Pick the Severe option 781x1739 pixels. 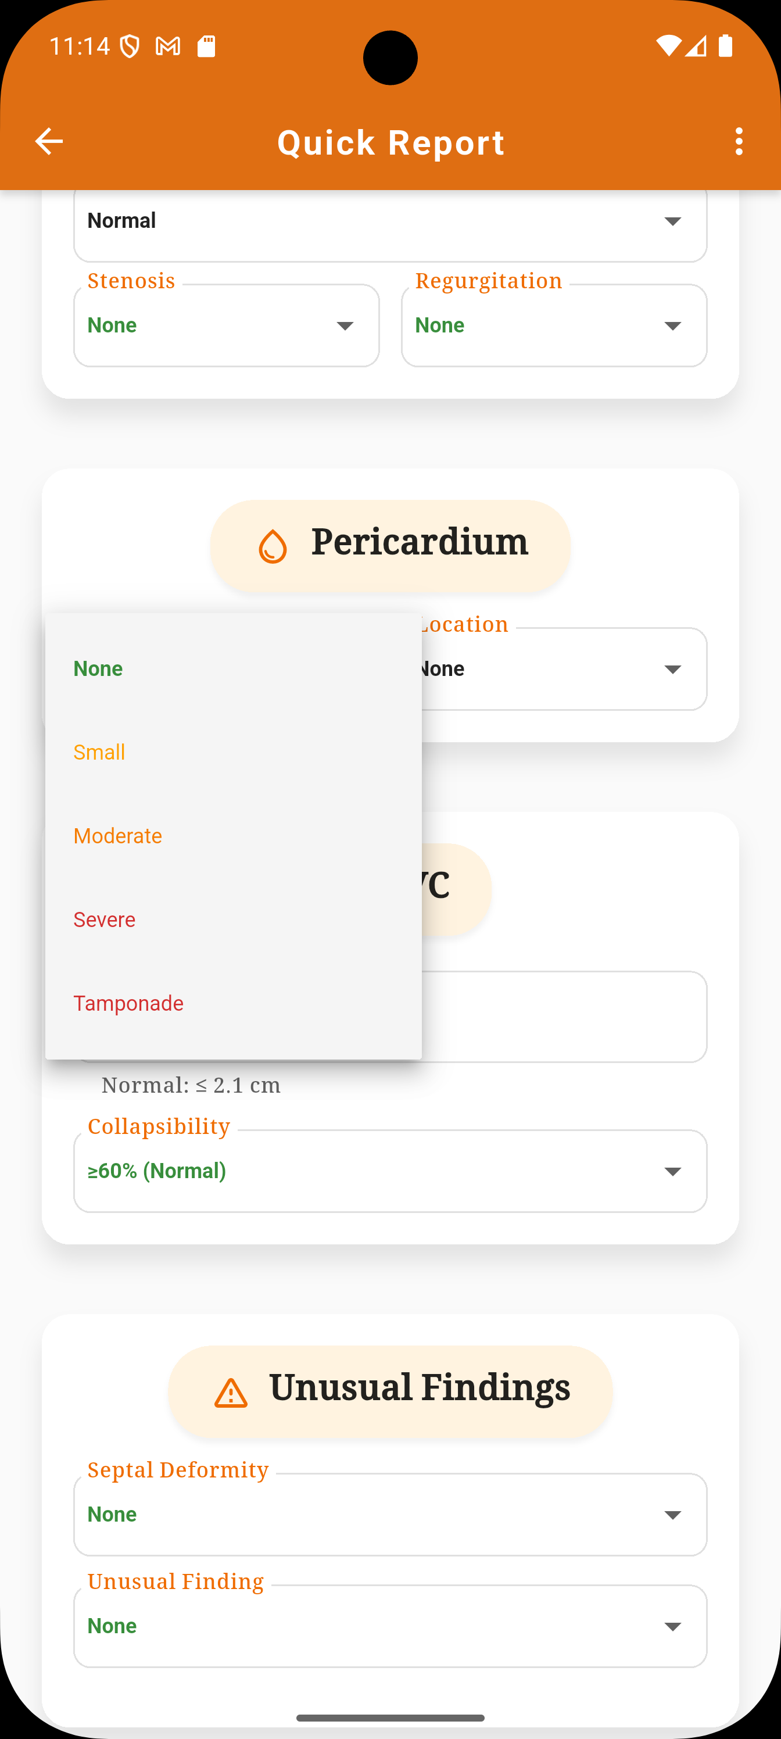pyautogui.click(x=234, y=920)
